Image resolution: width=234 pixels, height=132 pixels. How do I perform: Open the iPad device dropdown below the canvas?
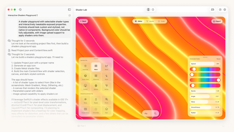click(82, 126)
